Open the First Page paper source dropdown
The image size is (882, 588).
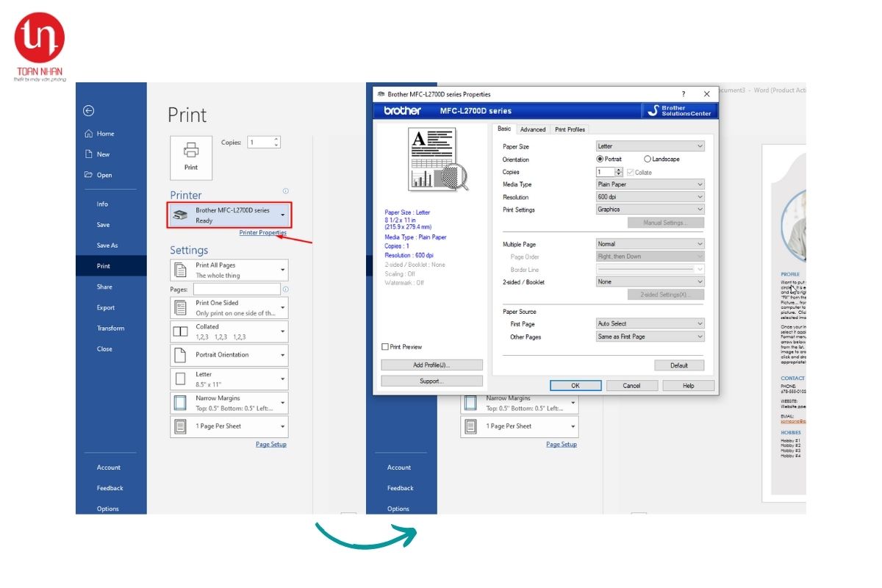click(x=650, y=323)
